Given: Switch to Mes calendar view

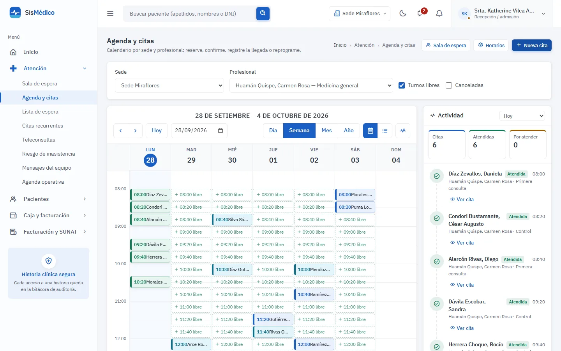Looking at the screenshot, I should (326, 131).
